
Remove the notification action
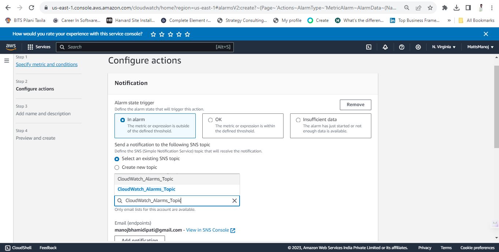tap(356, 105)
